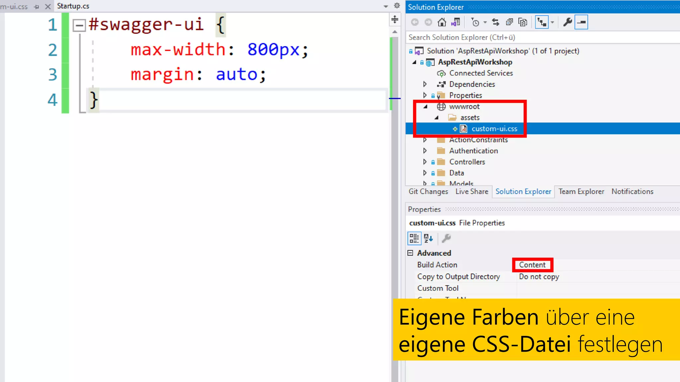Collapse the AspRestApiWorkshop project node
Image resolution: width=680 pixels, height=382 pixels.
click(x=414, y=62)
